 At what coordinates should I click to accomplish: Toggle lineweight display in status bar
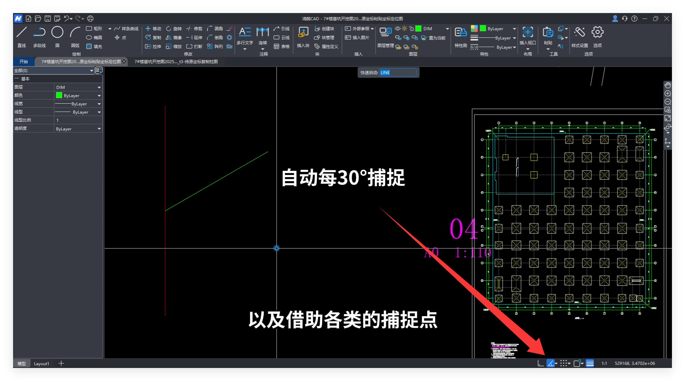(x=590, y=363)
